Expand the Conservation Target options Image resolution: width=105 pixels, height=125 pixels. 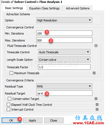96,99
